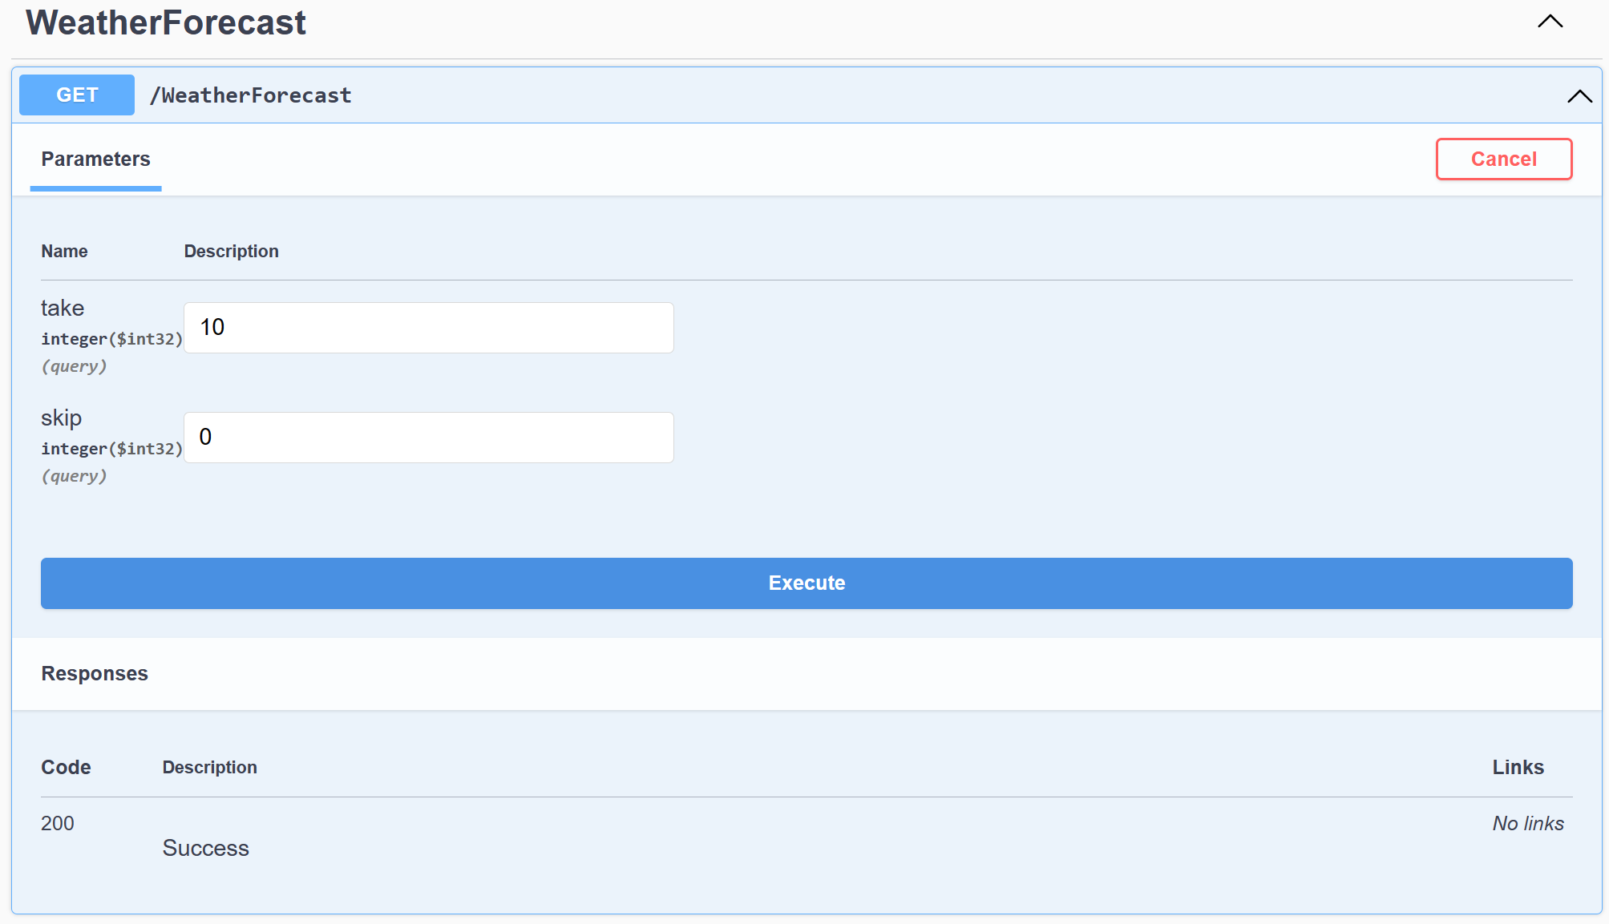Click the /WeatherForecast endpoint path

(251, 95)
